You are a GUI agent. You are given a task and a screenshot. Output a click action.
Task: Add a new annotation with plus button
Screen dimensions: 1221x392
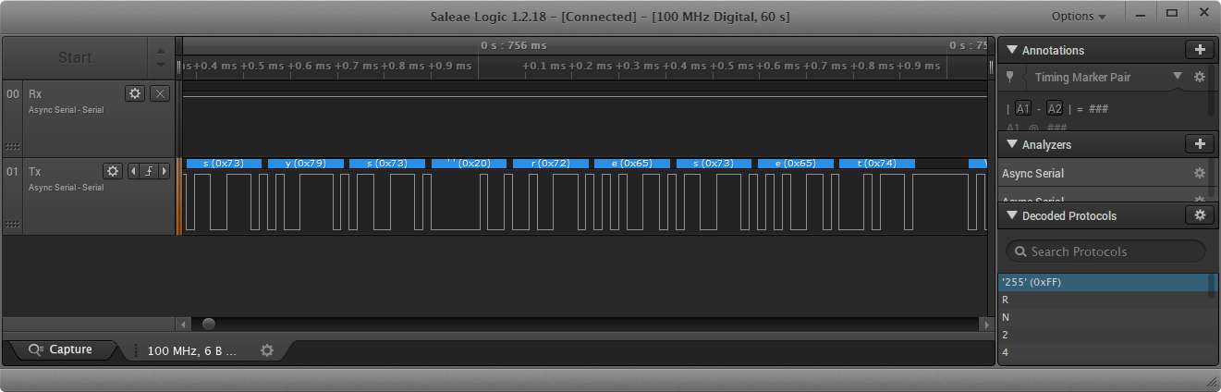1199,50
